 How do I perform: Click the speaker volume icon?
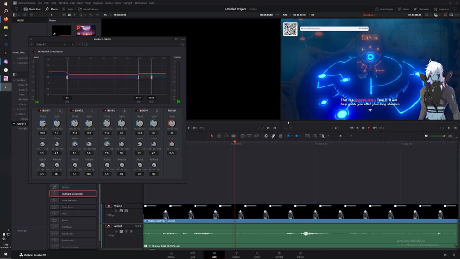426,136
